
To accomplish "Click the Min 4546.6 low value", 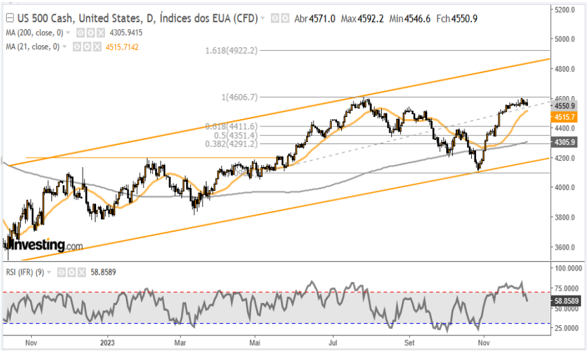I will point(410,18).
